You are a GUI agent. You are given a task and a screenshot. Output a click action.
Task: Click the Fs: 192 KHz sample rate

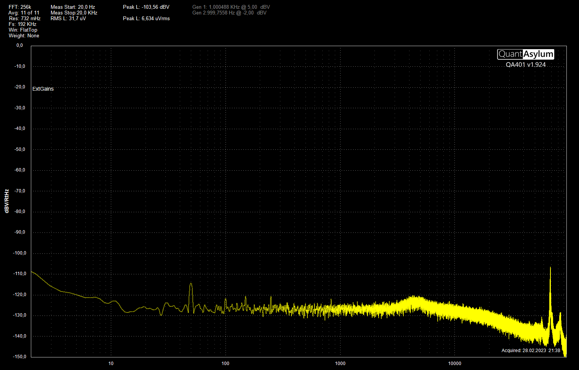22,24
